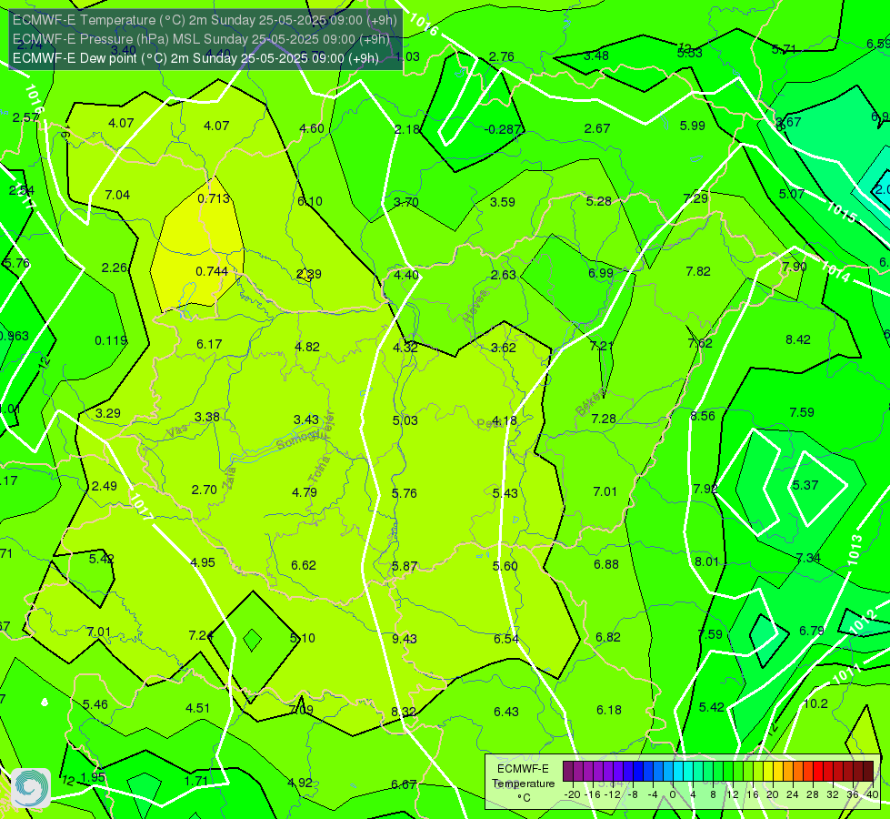Click the 1013 isobar label
890x819 pixels.
pos(855,551)
